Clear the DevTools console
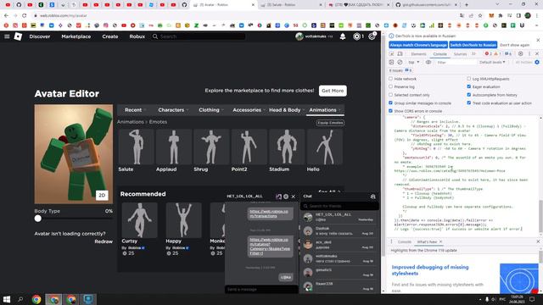Viewport: 543px width, 305px height. (400, 62)
